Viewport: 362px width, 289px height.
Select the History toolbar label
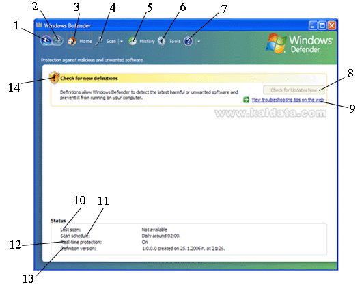[147, 42]
